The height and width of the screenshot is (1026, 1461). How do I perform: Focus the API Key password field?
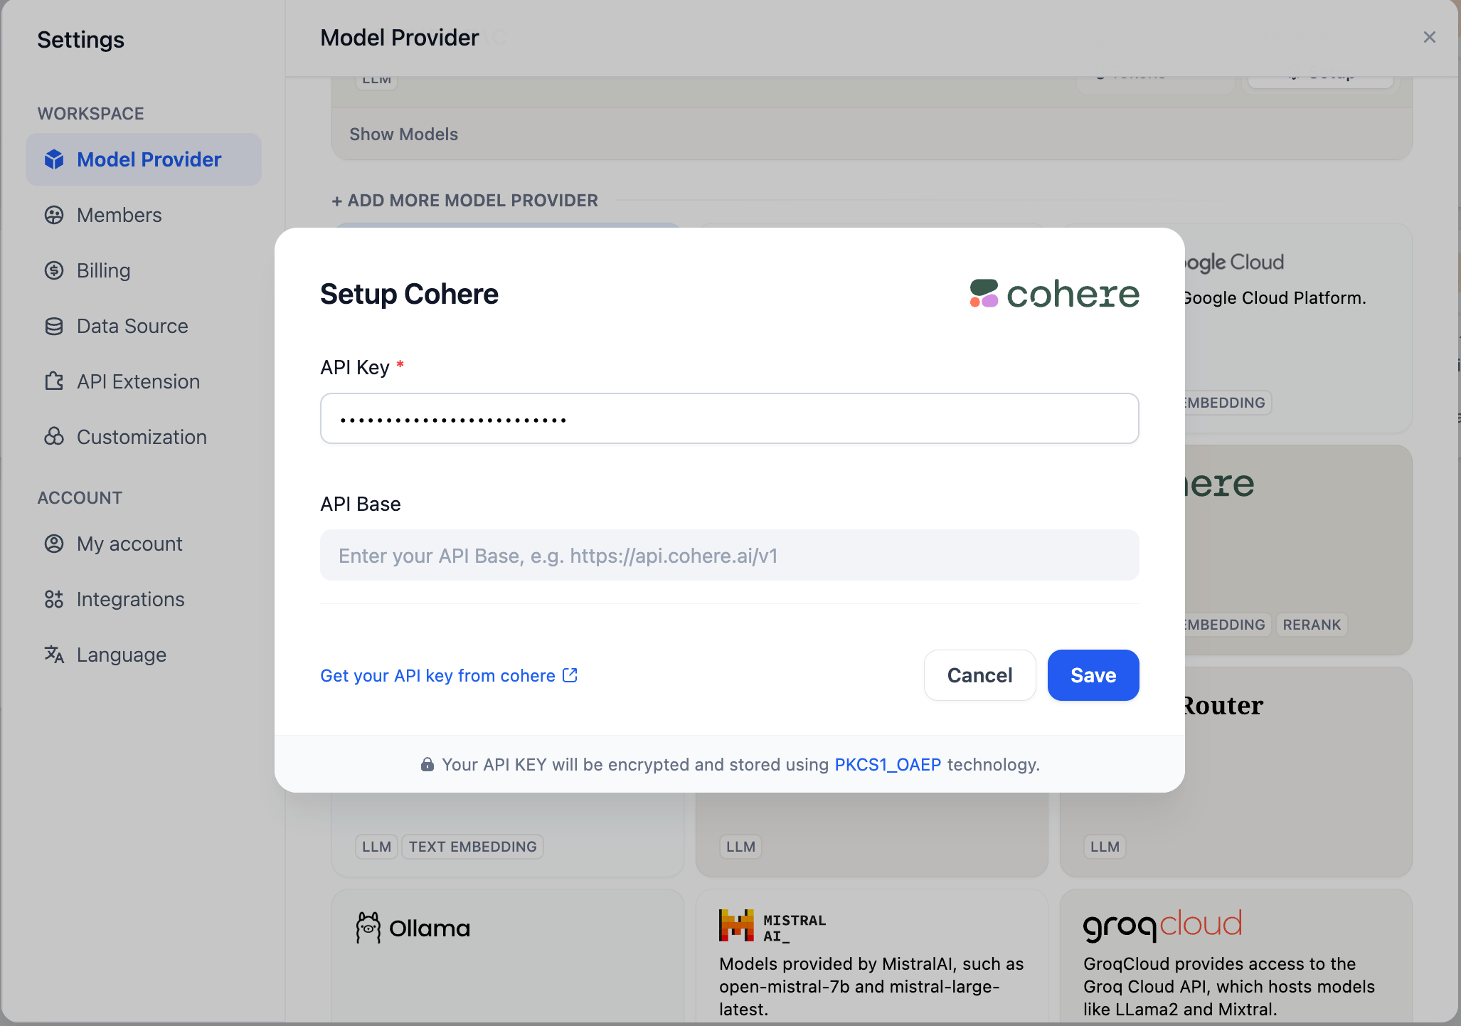[729, 418]
